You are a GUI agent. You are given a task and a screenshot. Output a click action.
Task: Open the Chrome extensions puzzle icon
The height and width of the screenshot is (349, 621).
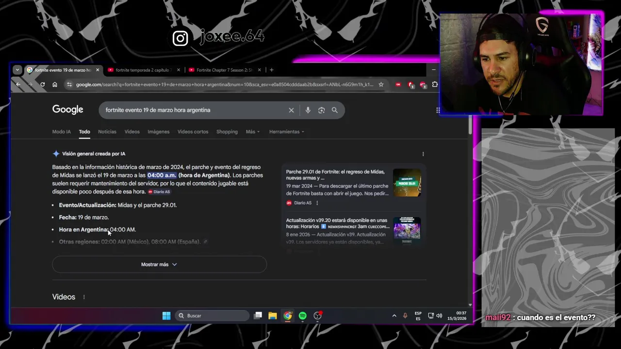pos(435,84)
